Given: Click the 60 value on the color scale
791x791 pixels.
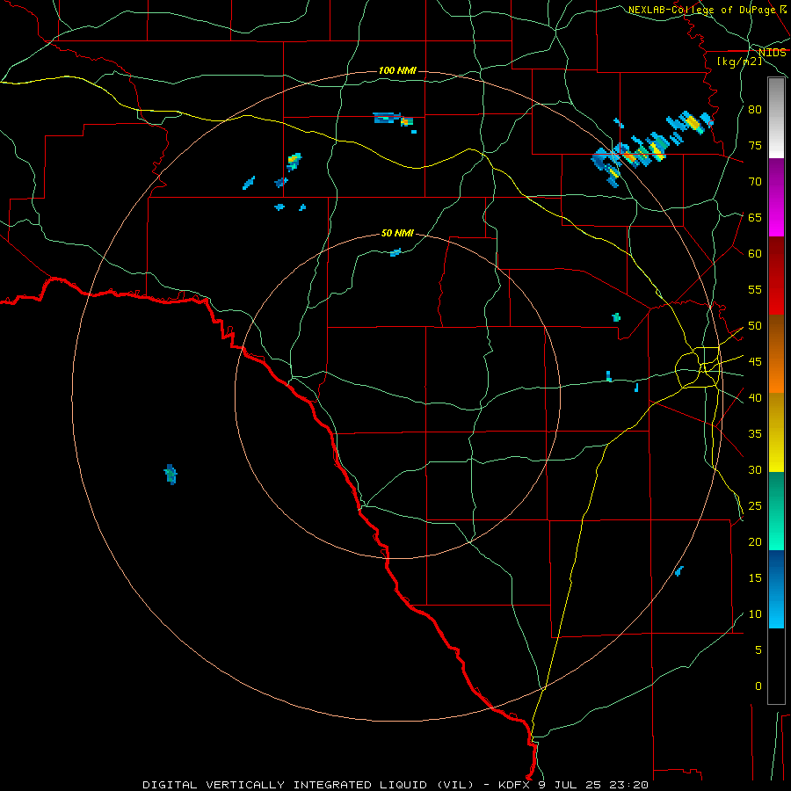Looking at the screenshot, I should click(x=755, y=254).
